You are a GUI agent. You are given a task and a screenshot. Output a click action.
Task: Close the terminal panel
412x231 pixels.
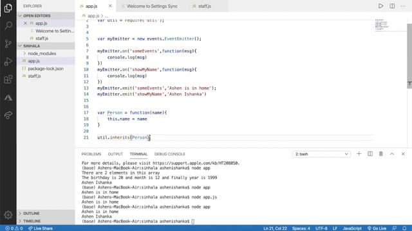(403, 154)
